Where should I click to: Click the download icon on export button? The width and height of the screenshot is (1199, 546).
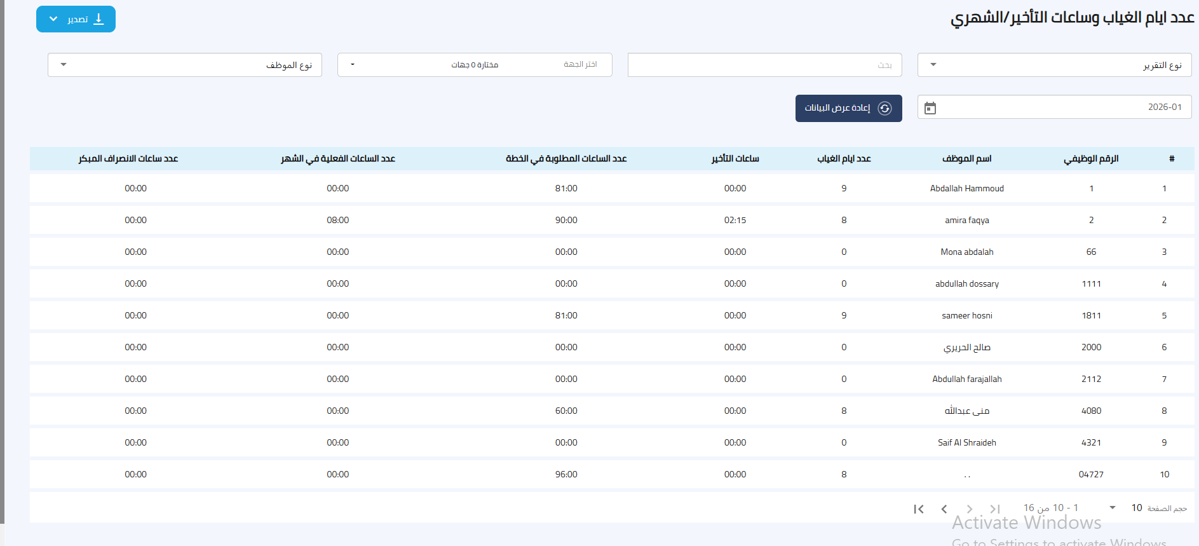pos(98,19)
